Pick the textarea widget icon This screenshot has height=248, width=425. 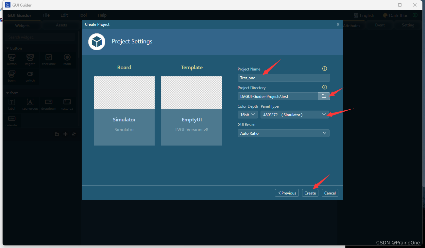click(x=67, y=102)
